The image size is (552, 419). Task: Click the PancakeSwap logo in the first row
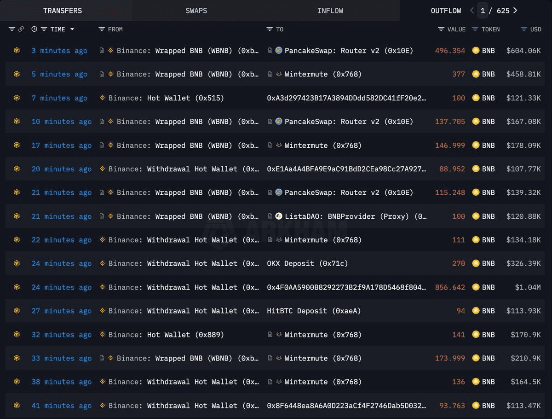click(279, 51)
